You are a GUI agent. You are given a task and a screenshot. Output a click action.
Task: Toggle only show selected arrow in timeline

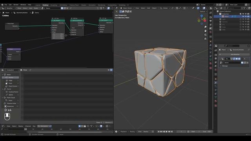[x=80, y=126]
